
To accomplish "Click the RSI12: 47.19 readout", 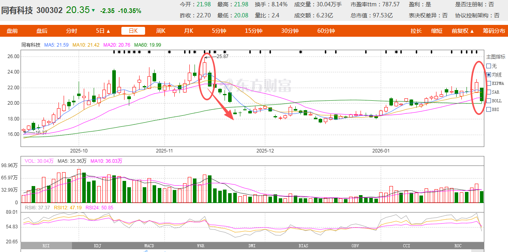I will 68,207.
